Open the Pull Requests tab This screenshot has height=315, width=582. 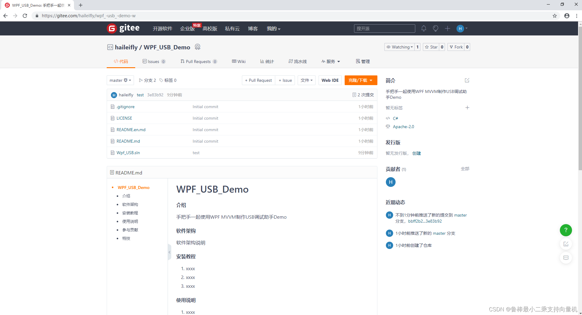click(199, 61)
